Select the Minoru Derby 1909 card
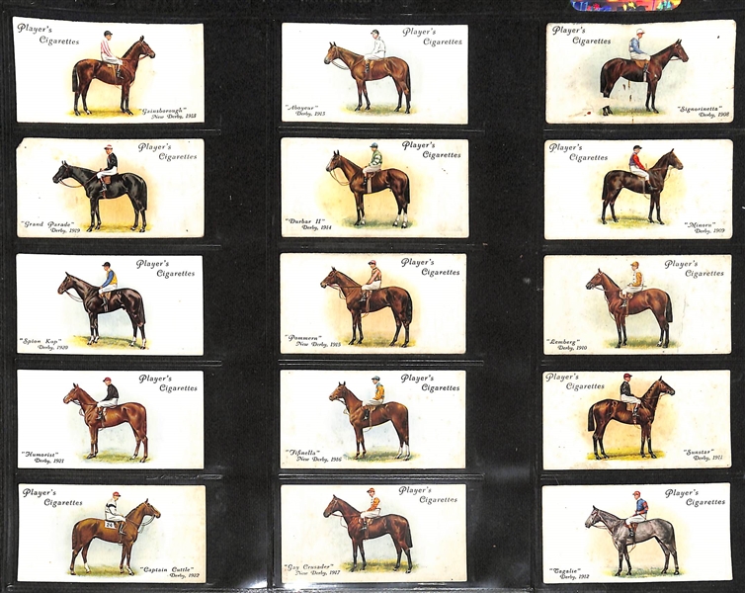The image size is (745, 593). pos(638,189)
